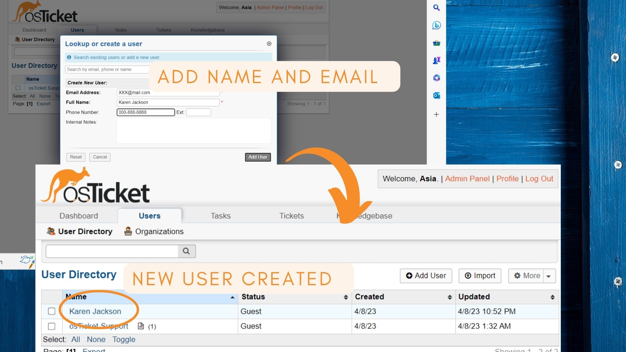Check the osTicket Support row checkbox

[52, 326]
